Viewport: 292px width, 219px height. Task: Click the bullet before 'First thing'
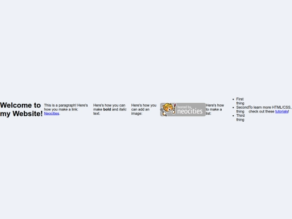[x=233, y=99]
